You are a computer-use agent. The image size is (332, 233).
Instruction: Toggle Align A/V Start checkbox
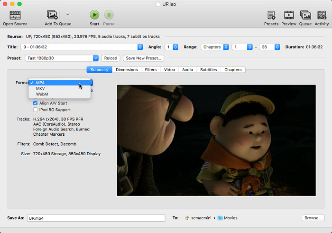[x=36, y=103]
